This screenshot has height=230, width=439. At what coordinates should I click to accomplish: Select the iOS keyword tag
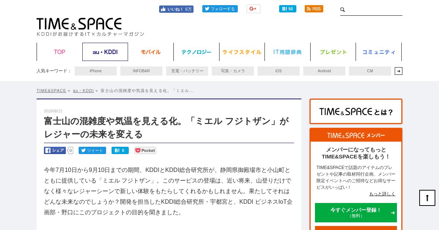(278, 71)
